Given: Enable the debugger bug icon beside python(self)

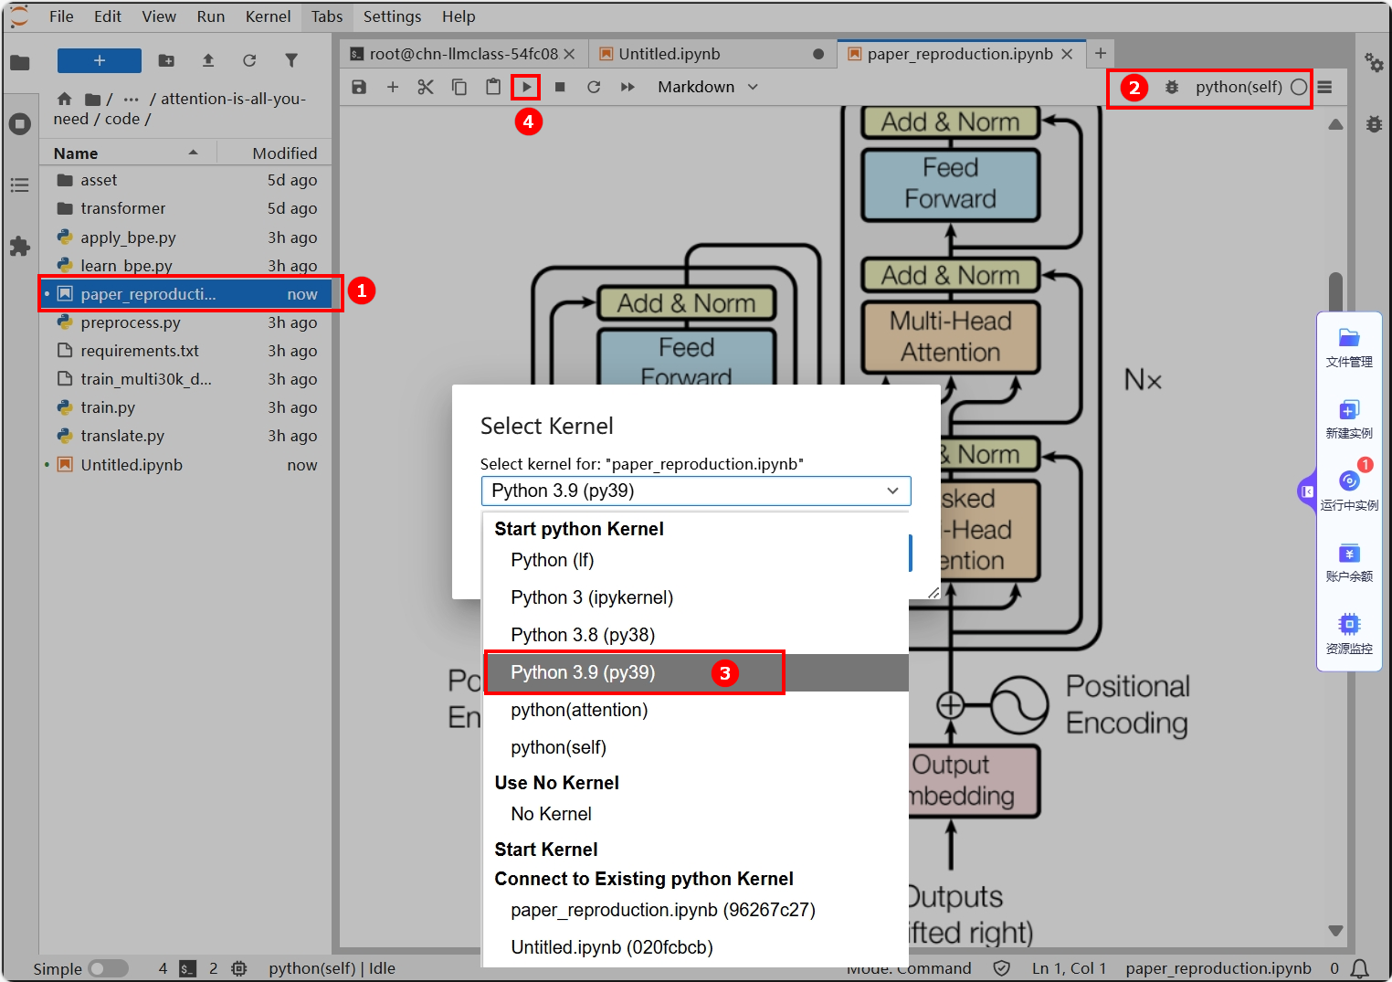Looking at the screenshot, I should tap(1172, 87).
